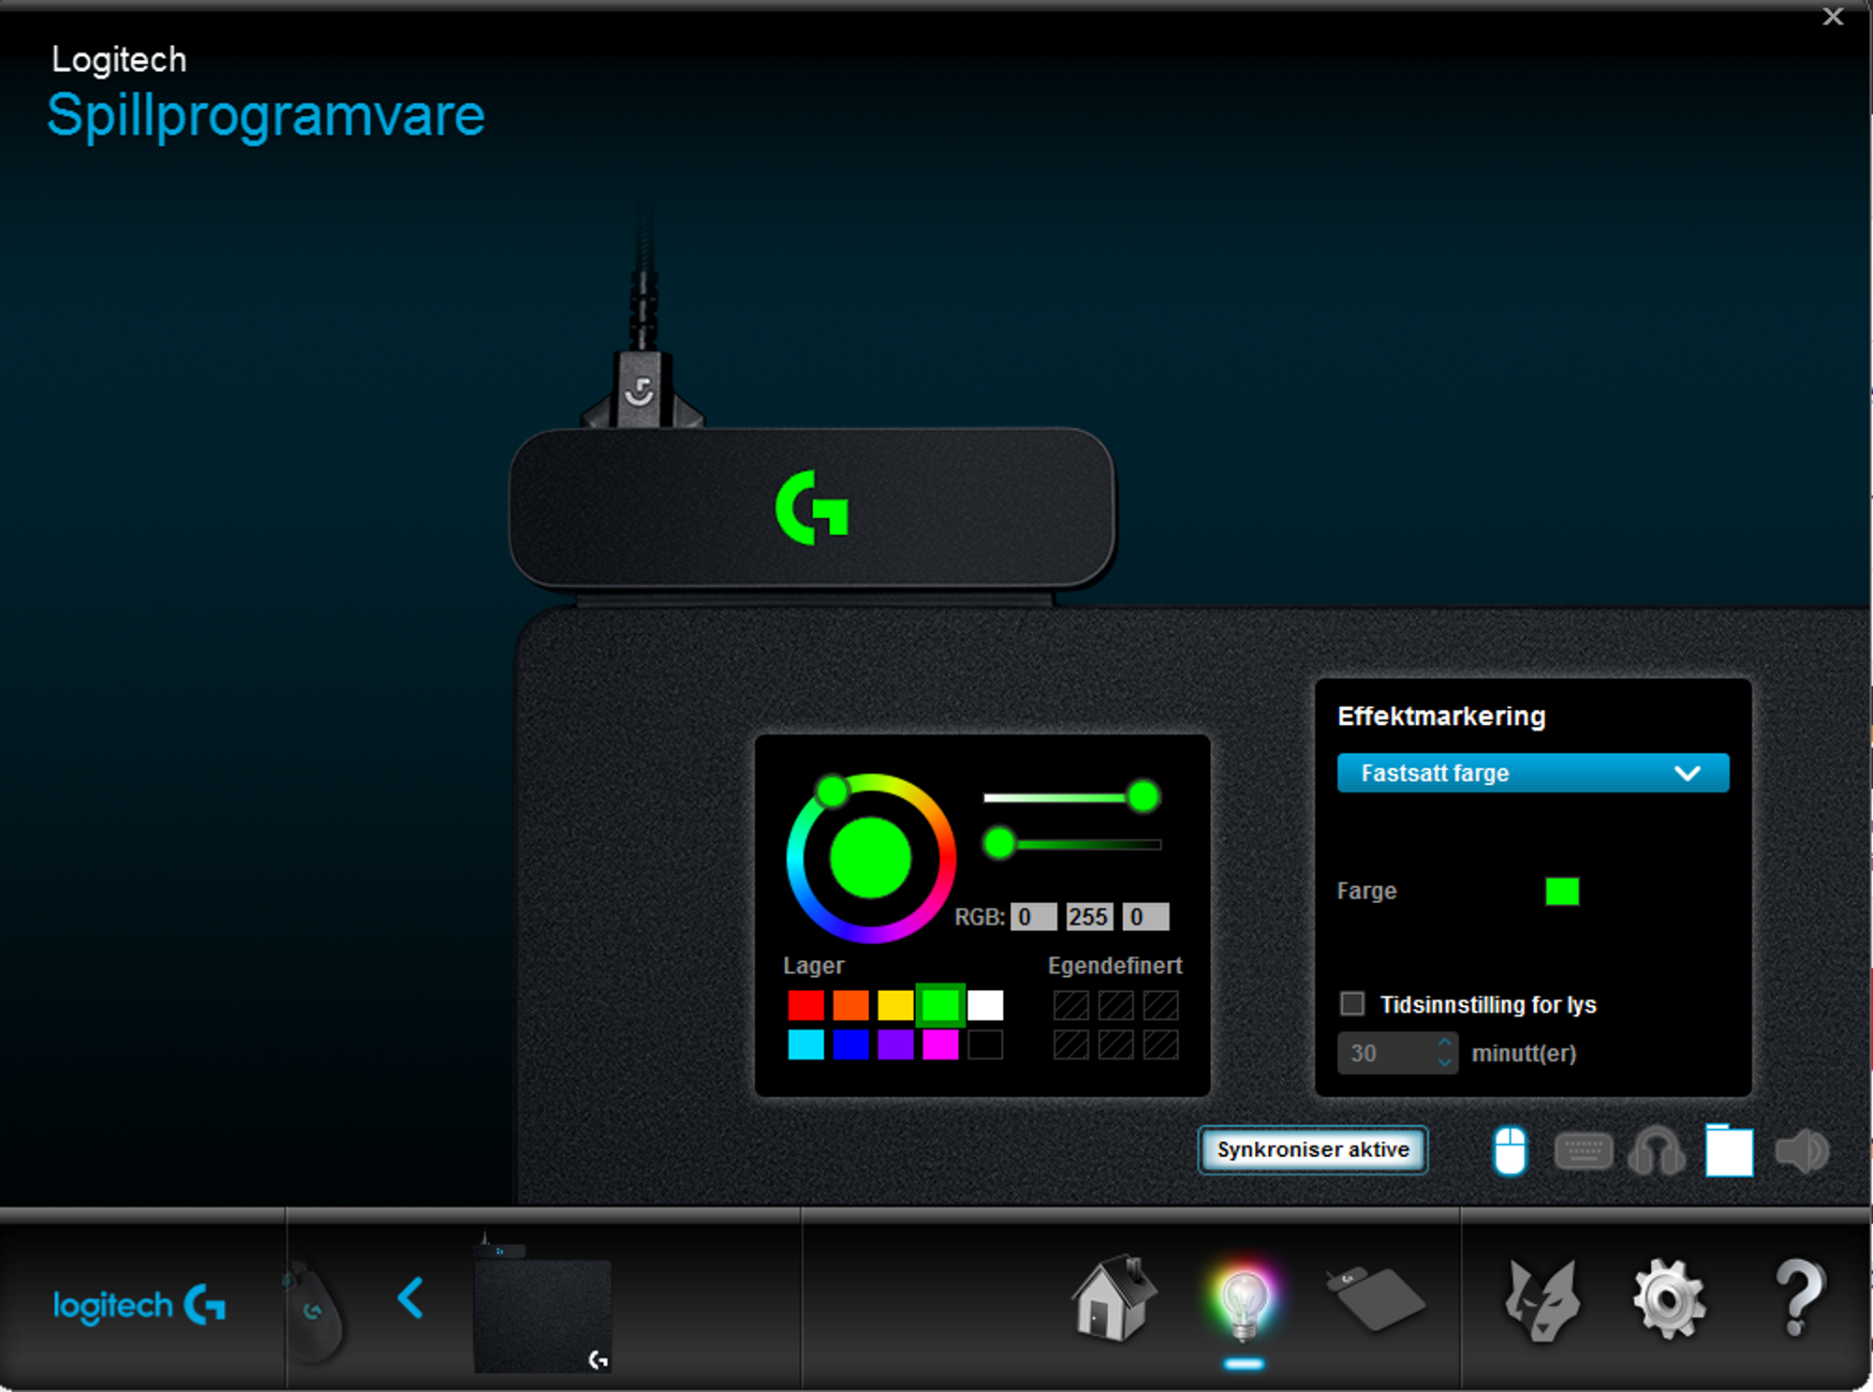Click the bottom-left Egendefinert custom slot

(1070, 1044)
